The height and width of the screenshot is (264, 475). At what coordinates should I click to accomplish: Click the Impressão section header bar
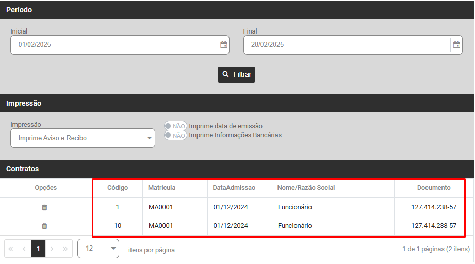[237, 103]
